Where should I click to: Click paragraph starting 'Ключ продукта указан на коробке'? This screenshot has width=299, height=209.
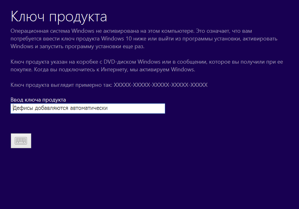click(x=147, y=66)
